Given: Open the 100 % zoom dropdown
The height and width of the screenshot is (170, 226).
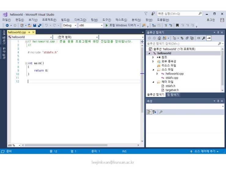Looking at the screenshot, I should [x=20, y=145].
